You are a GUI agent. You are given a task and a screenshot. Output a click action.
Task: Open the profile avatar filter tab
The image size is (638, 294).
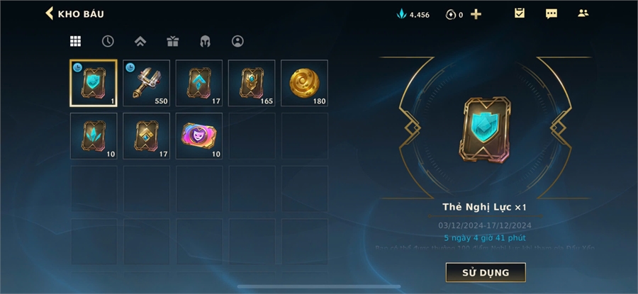pyautogui.click(x=237, y=41)
